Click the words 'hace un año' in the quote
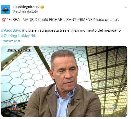131x119 pixels. click(x=107, y=20)
